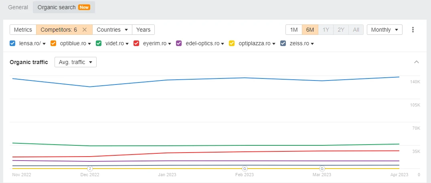The width and height of the screenshot is (431, 183).
Task: Remove competitors filter with X icon
Action: click(85, 30)
